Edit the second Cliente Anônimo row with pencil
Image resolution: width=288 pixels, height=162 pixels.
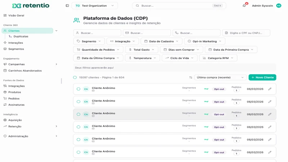pyautogui.click(x=270, y=102)
